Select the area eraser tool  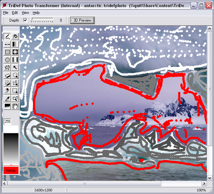pyautogui.click(x=7, y=83)
